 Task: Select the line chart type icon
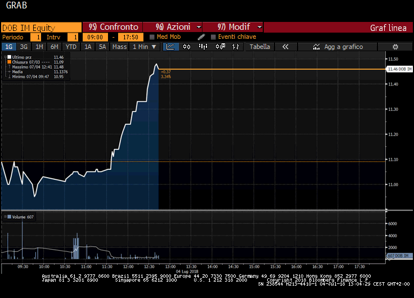coord(170,47)
